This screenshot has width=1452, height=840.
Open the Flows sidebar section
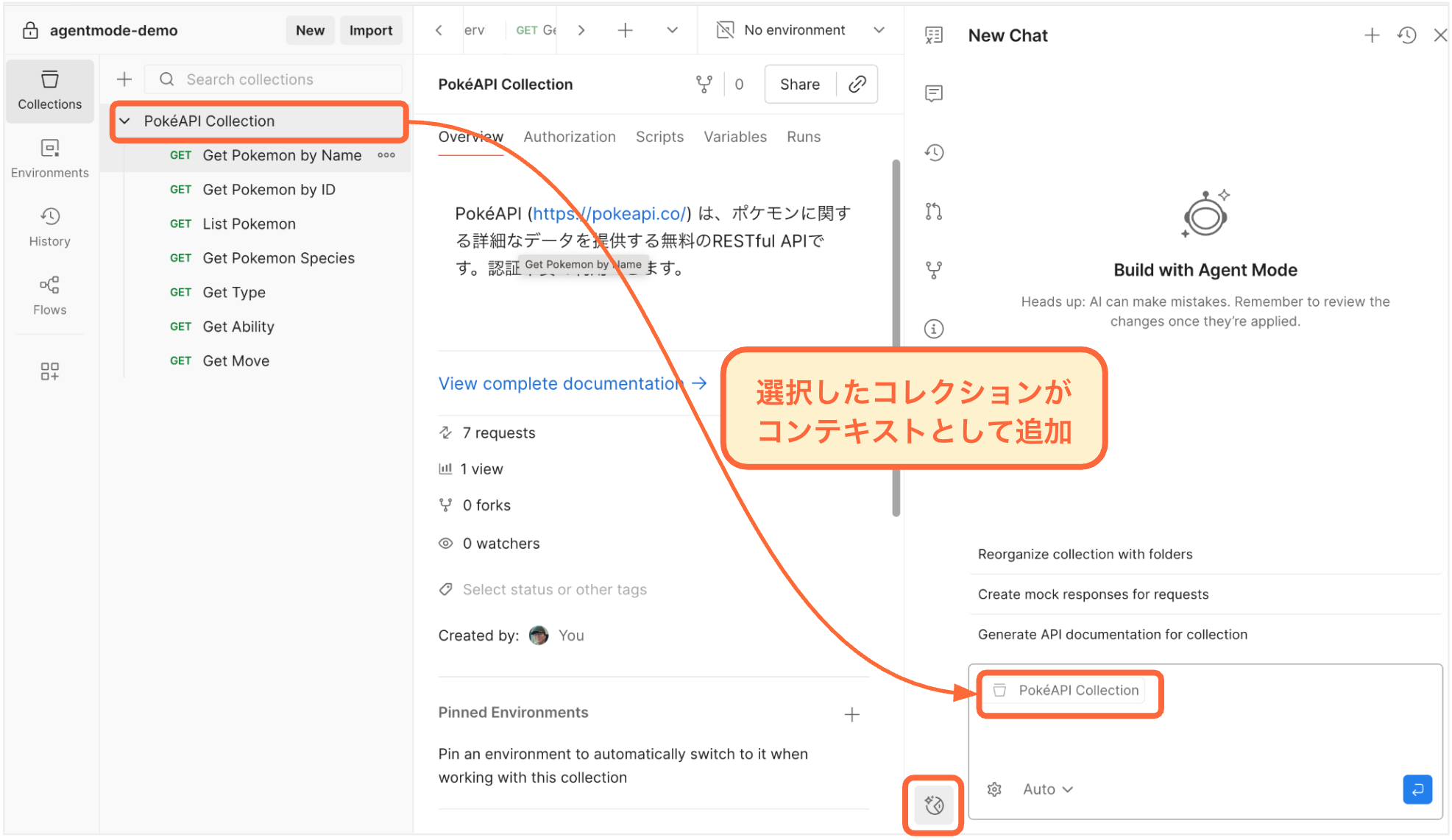click(49, 295)
